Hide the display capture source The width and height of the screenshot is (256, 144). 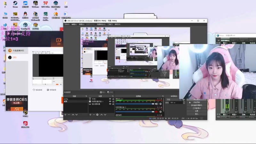pyautogui.click(x=110, y=104)
